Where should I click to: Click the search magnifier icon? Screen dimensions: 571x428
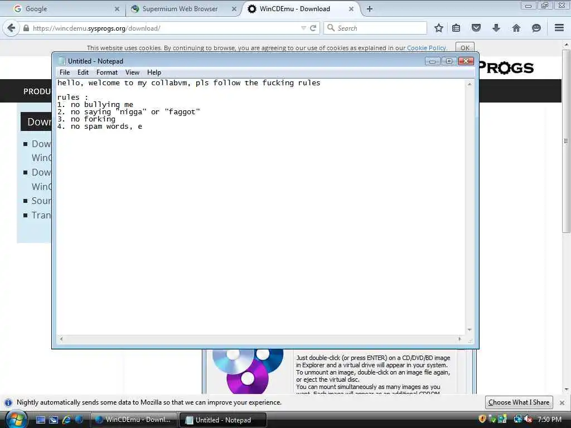331,28
